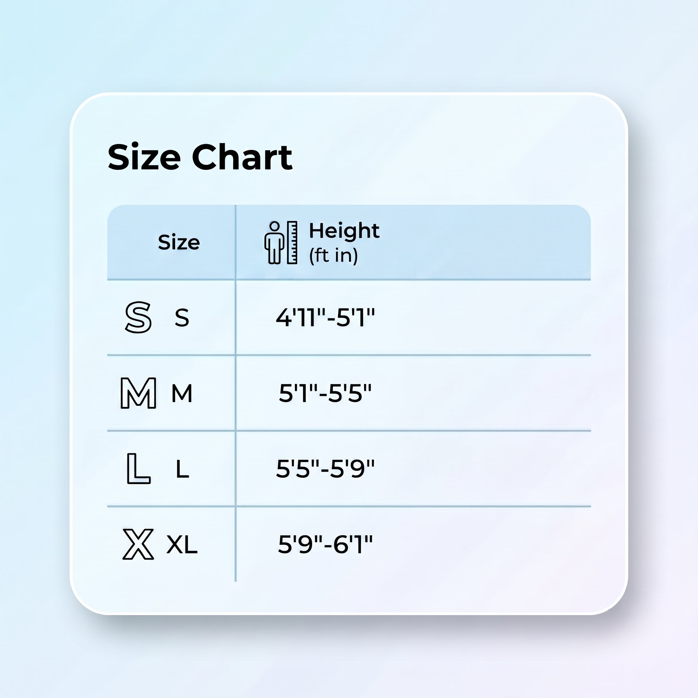Select the plain M size label
Viewport: 698px width, 698px height.
[x=182, y=393]
